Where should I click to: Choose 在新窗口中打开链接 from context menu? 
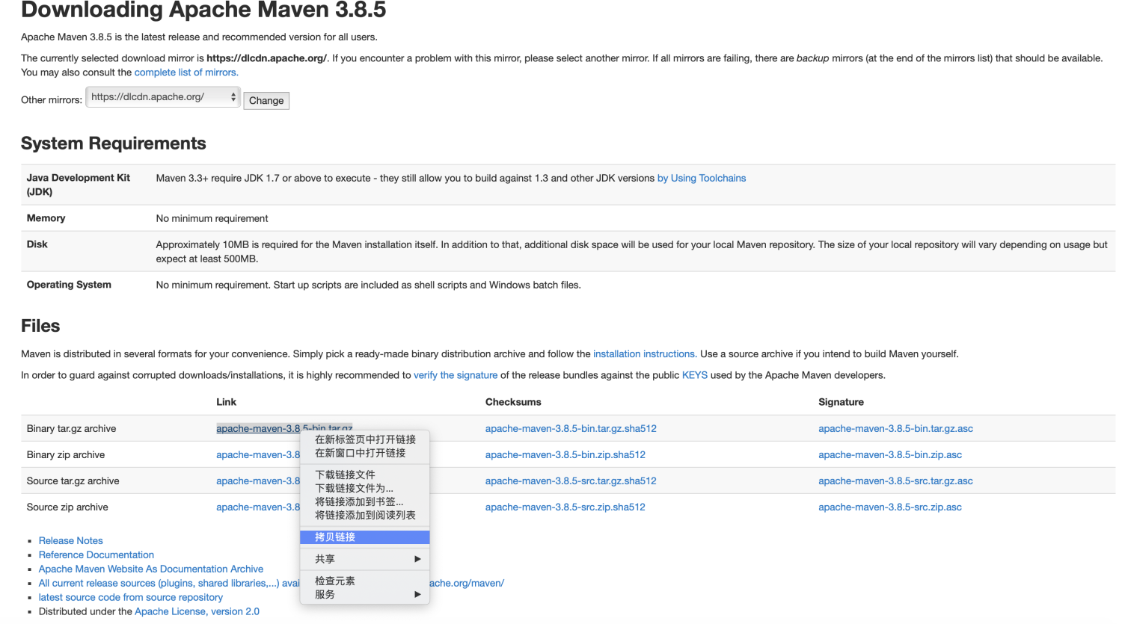pos(365,453)
